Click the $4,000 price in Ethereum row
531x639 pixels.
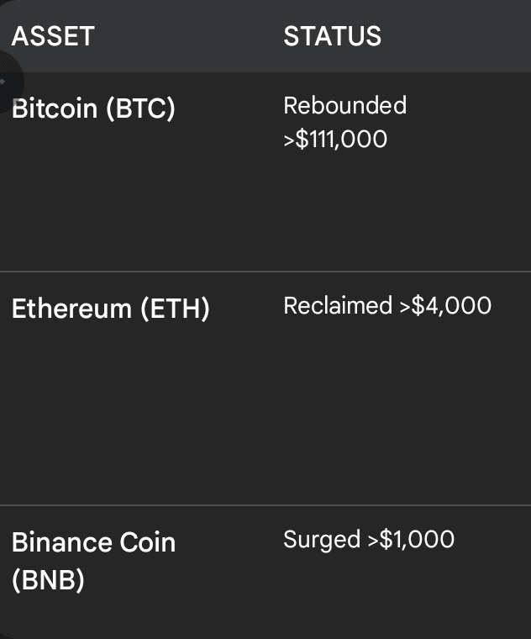click(x=451, y=305)
